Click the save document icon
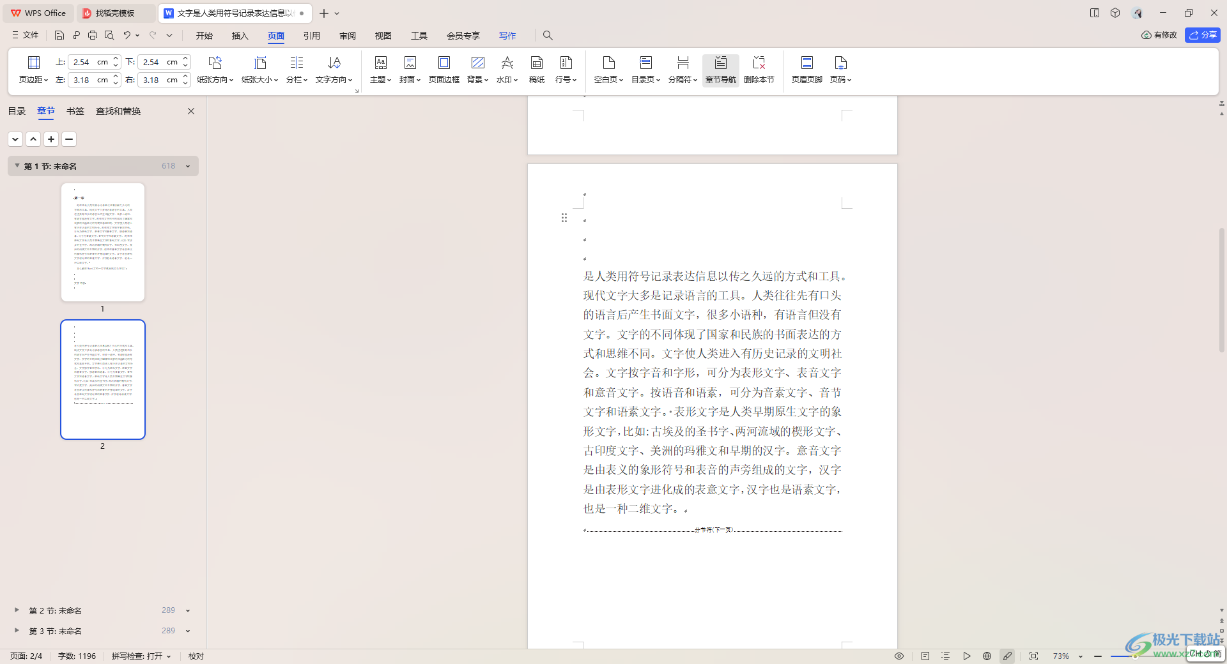This screenshot has height=664, width=1227. [59, 35]
